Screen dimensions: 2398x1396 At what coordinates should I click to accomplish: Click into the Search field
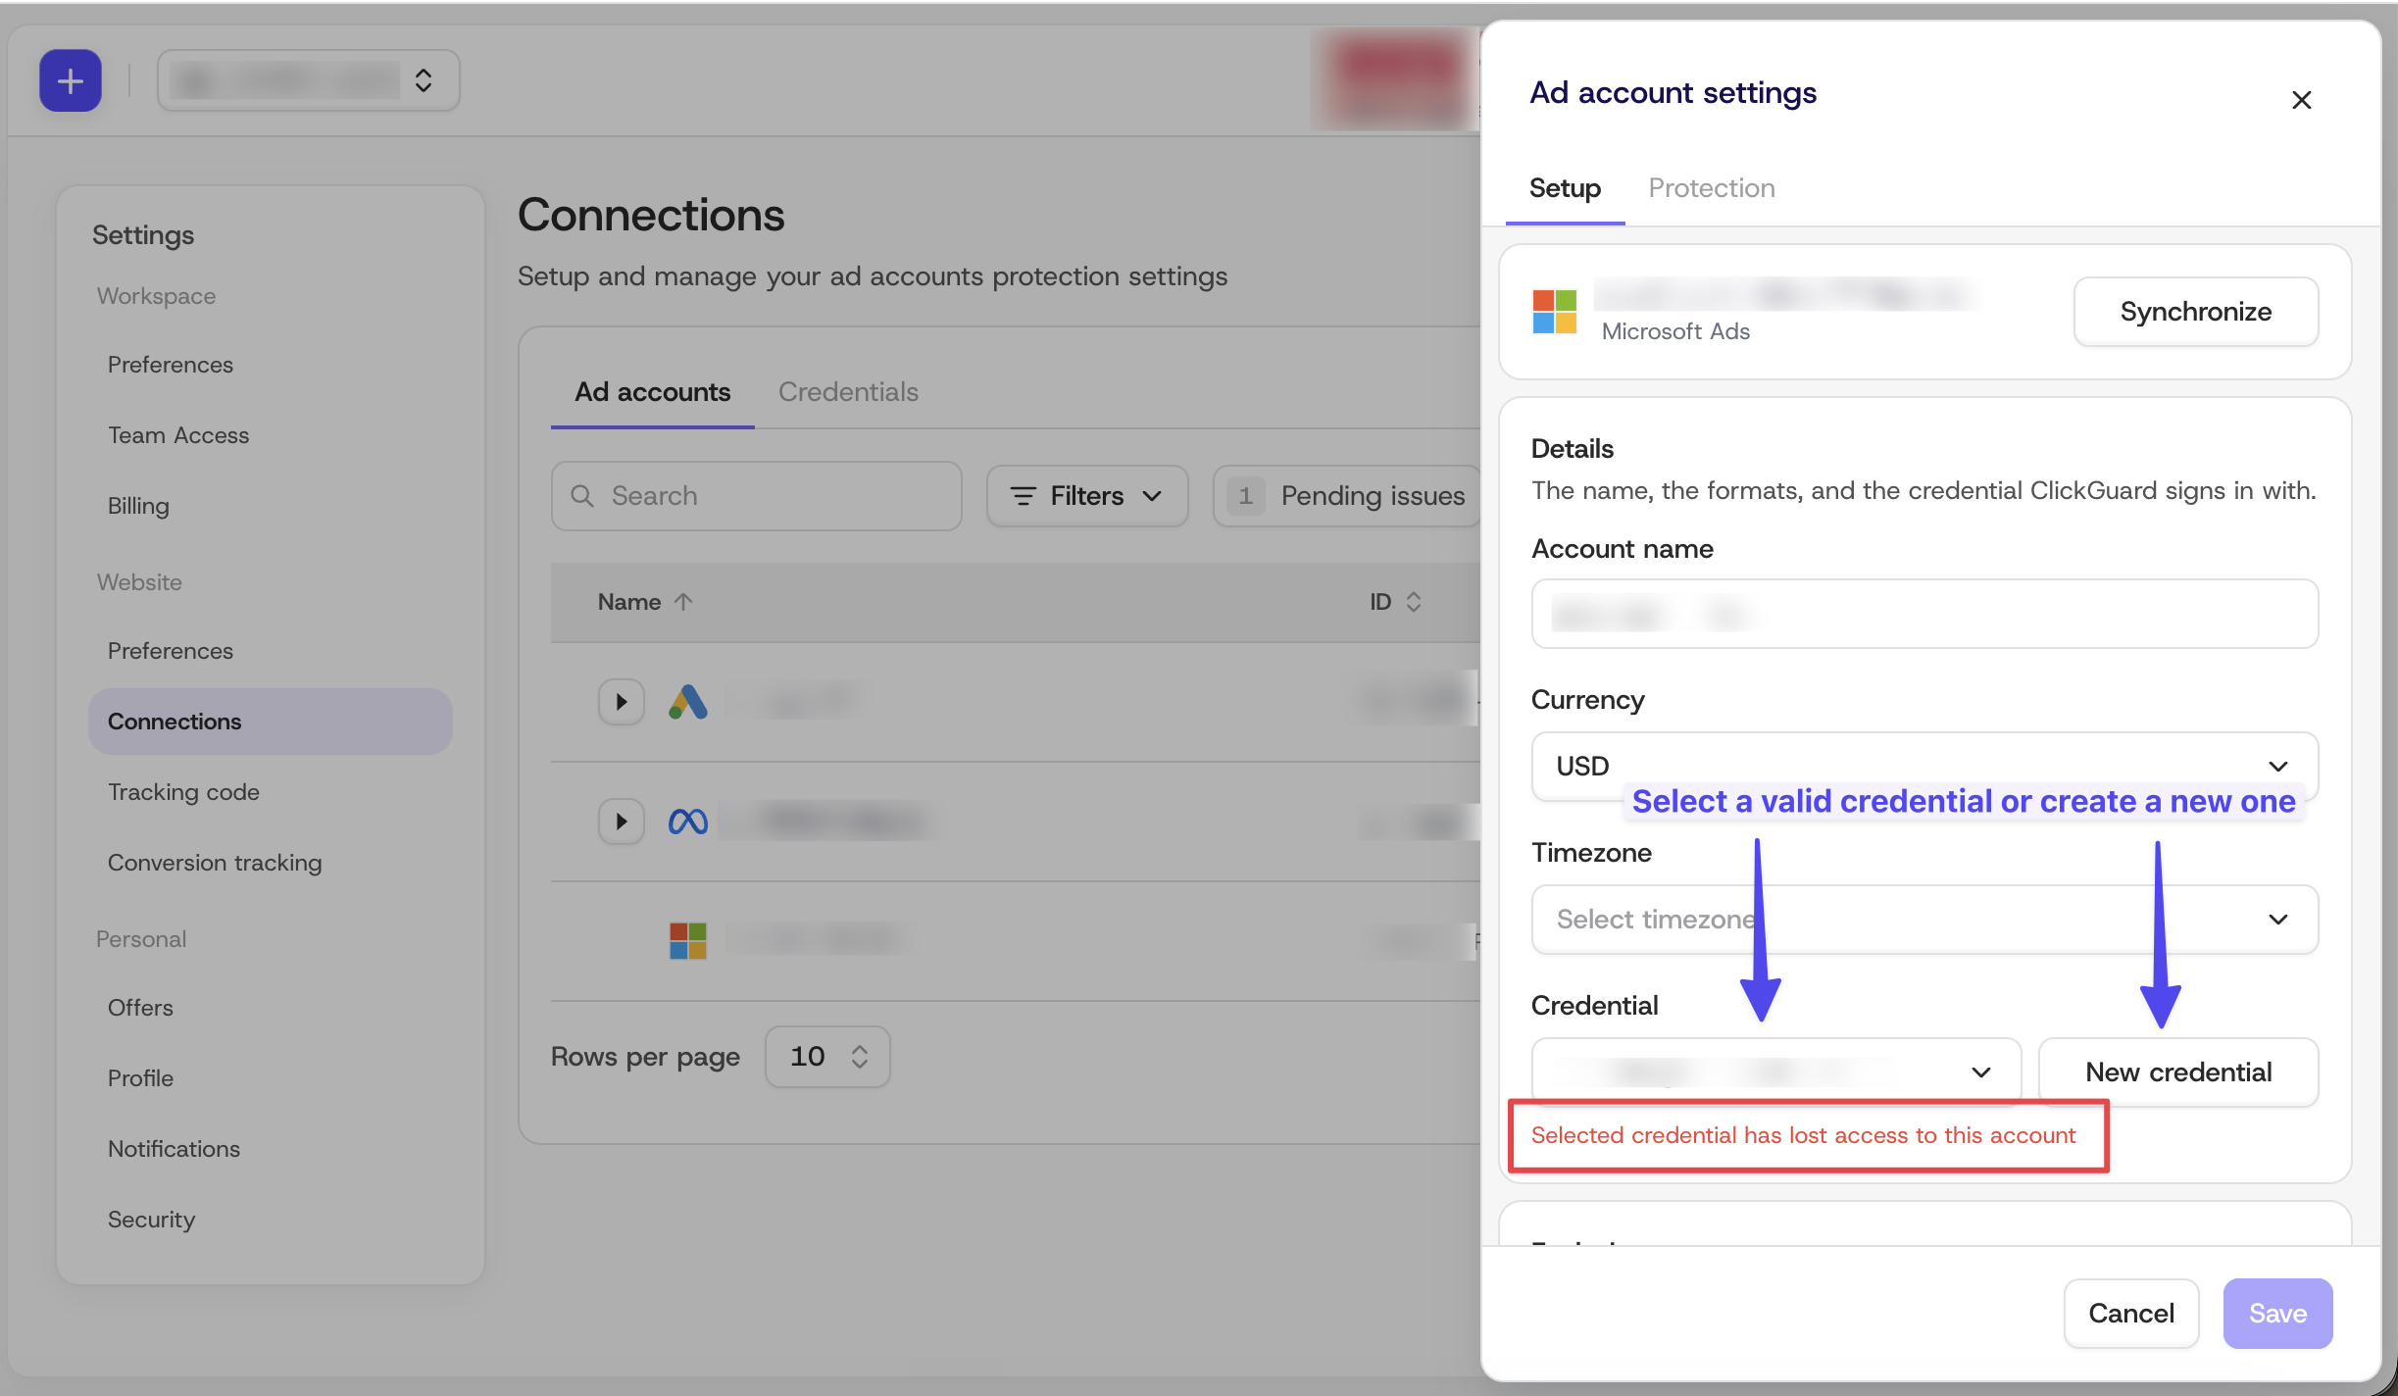[756, 496]
